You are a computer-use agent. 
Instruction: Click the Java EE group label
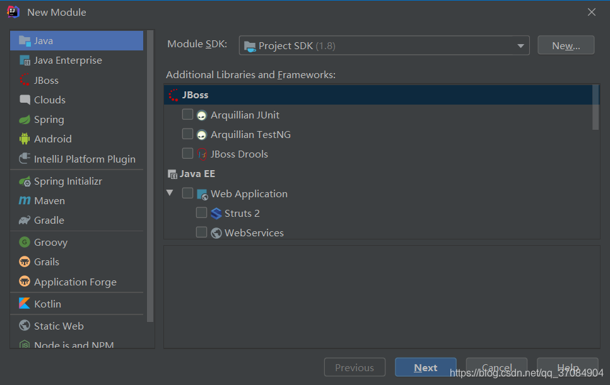[197, 174]
